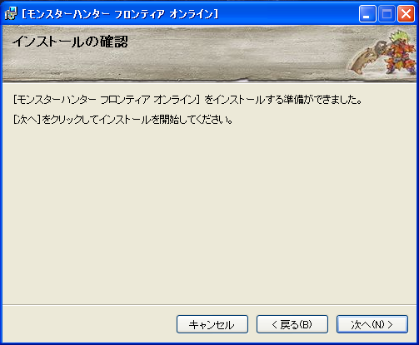Click the title bar text モンスターハンター フロンティア オンライン
Screen dimensions: 419x345
120,14
